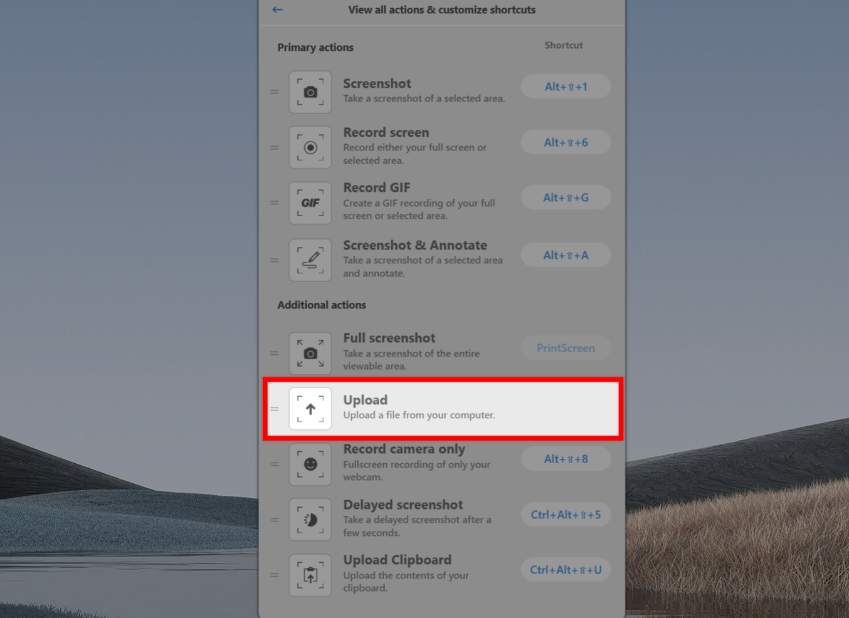
Task: Click the Record camera only title
Action: coord(404,449)
